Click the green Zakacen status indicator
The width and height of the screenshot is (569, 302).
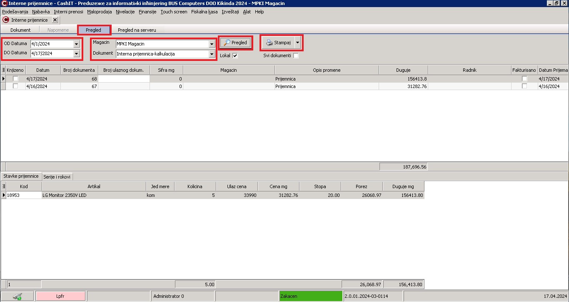click(x=311, y=296)
